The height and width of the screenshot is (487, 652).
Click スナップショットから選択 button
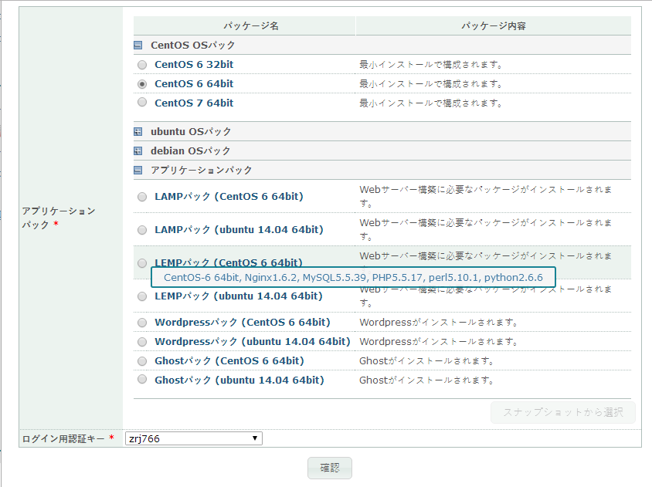click(563, 412)
